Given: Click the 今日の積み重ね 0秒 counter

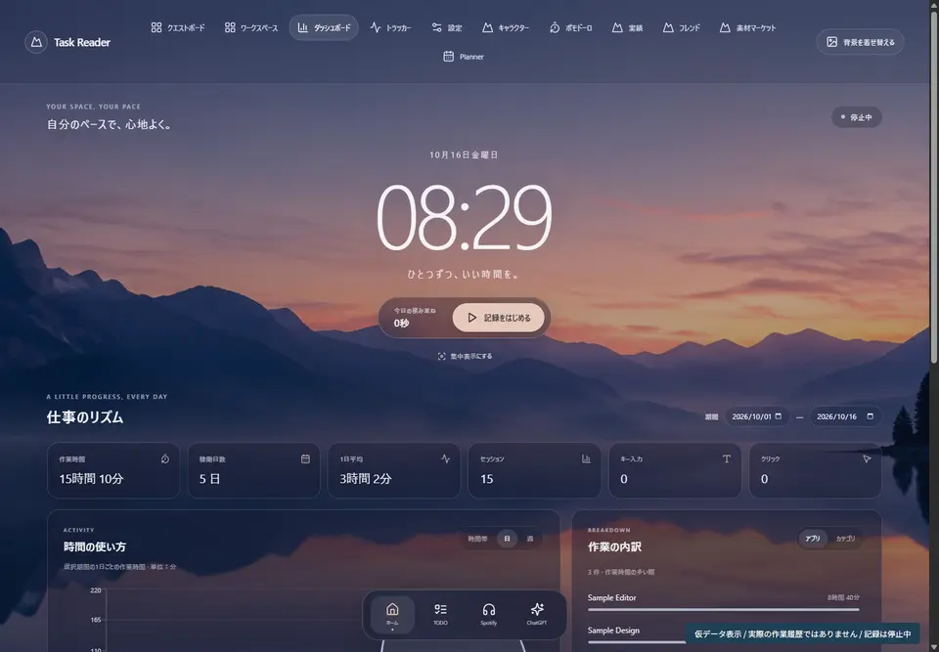Looking at the screenshot, I should coord(415,318).
